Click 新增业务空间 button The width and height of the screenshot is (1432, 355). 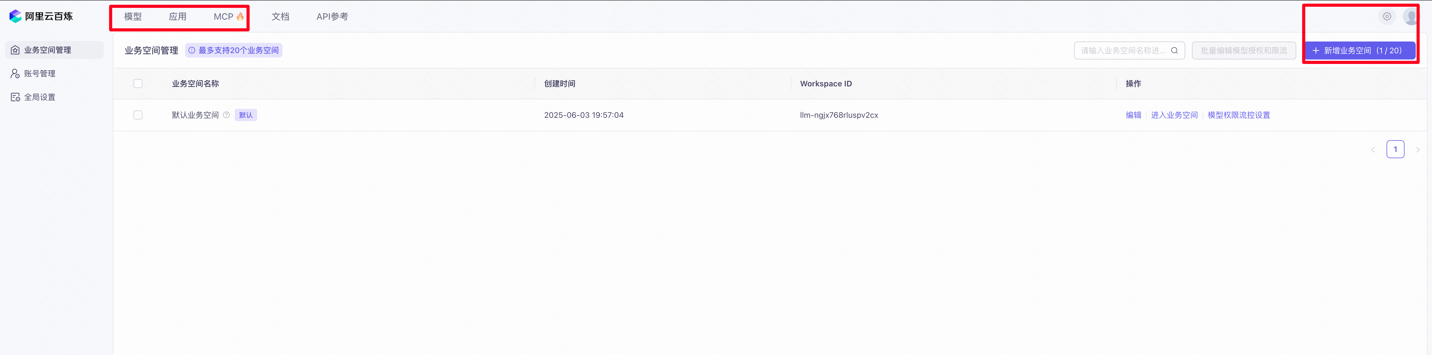[1359, 50]
